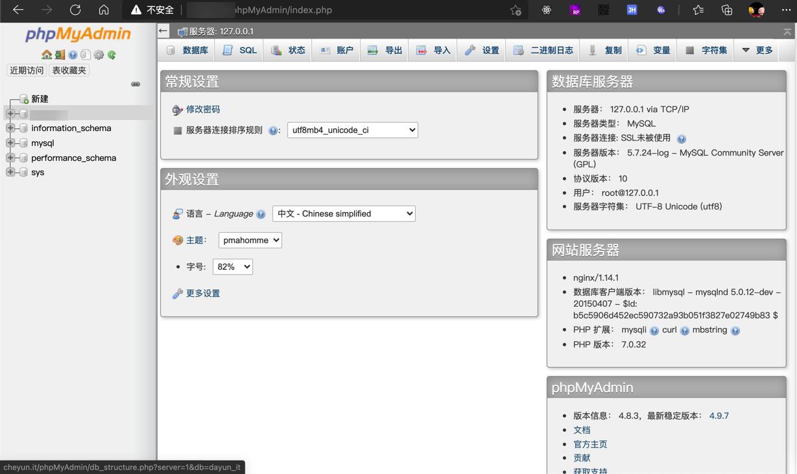The height and width of the screenshot is (474, 797).
Task: Click the 更多设置 link
Action: tap(203, 294)
